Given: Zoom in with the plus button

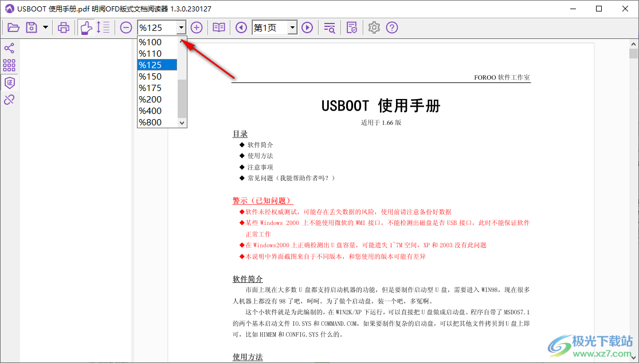Looking at the screenshot, I should tap(197, 27).
